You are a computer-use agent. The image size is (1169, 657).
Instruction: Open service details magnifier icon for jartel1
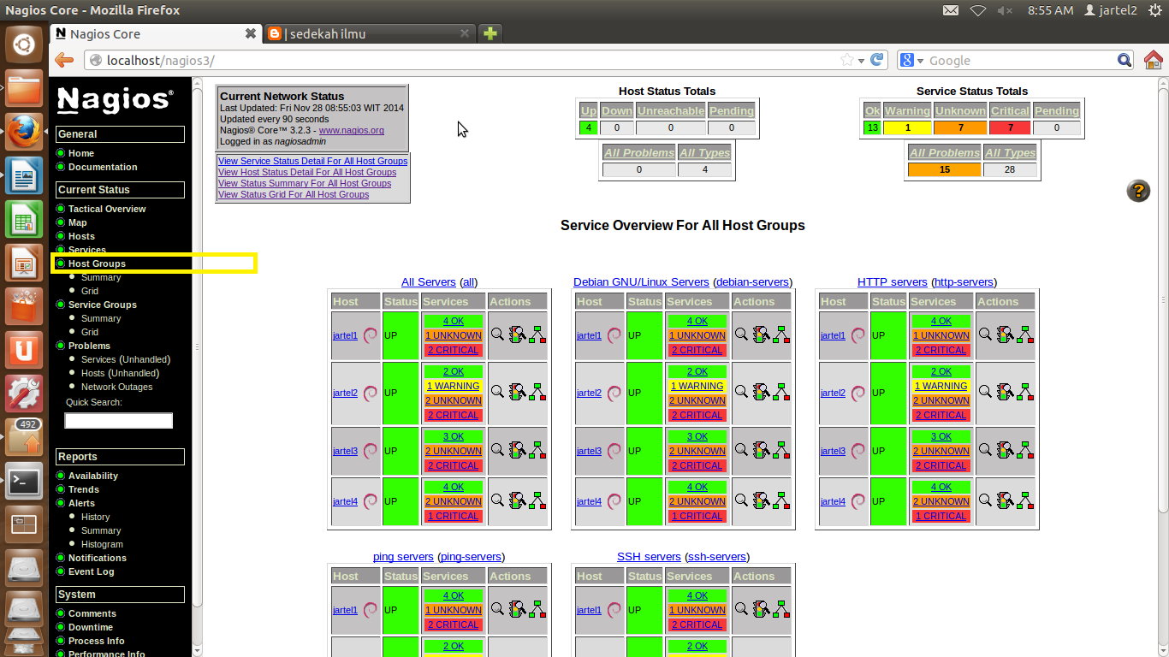click(x=499, y=334)
